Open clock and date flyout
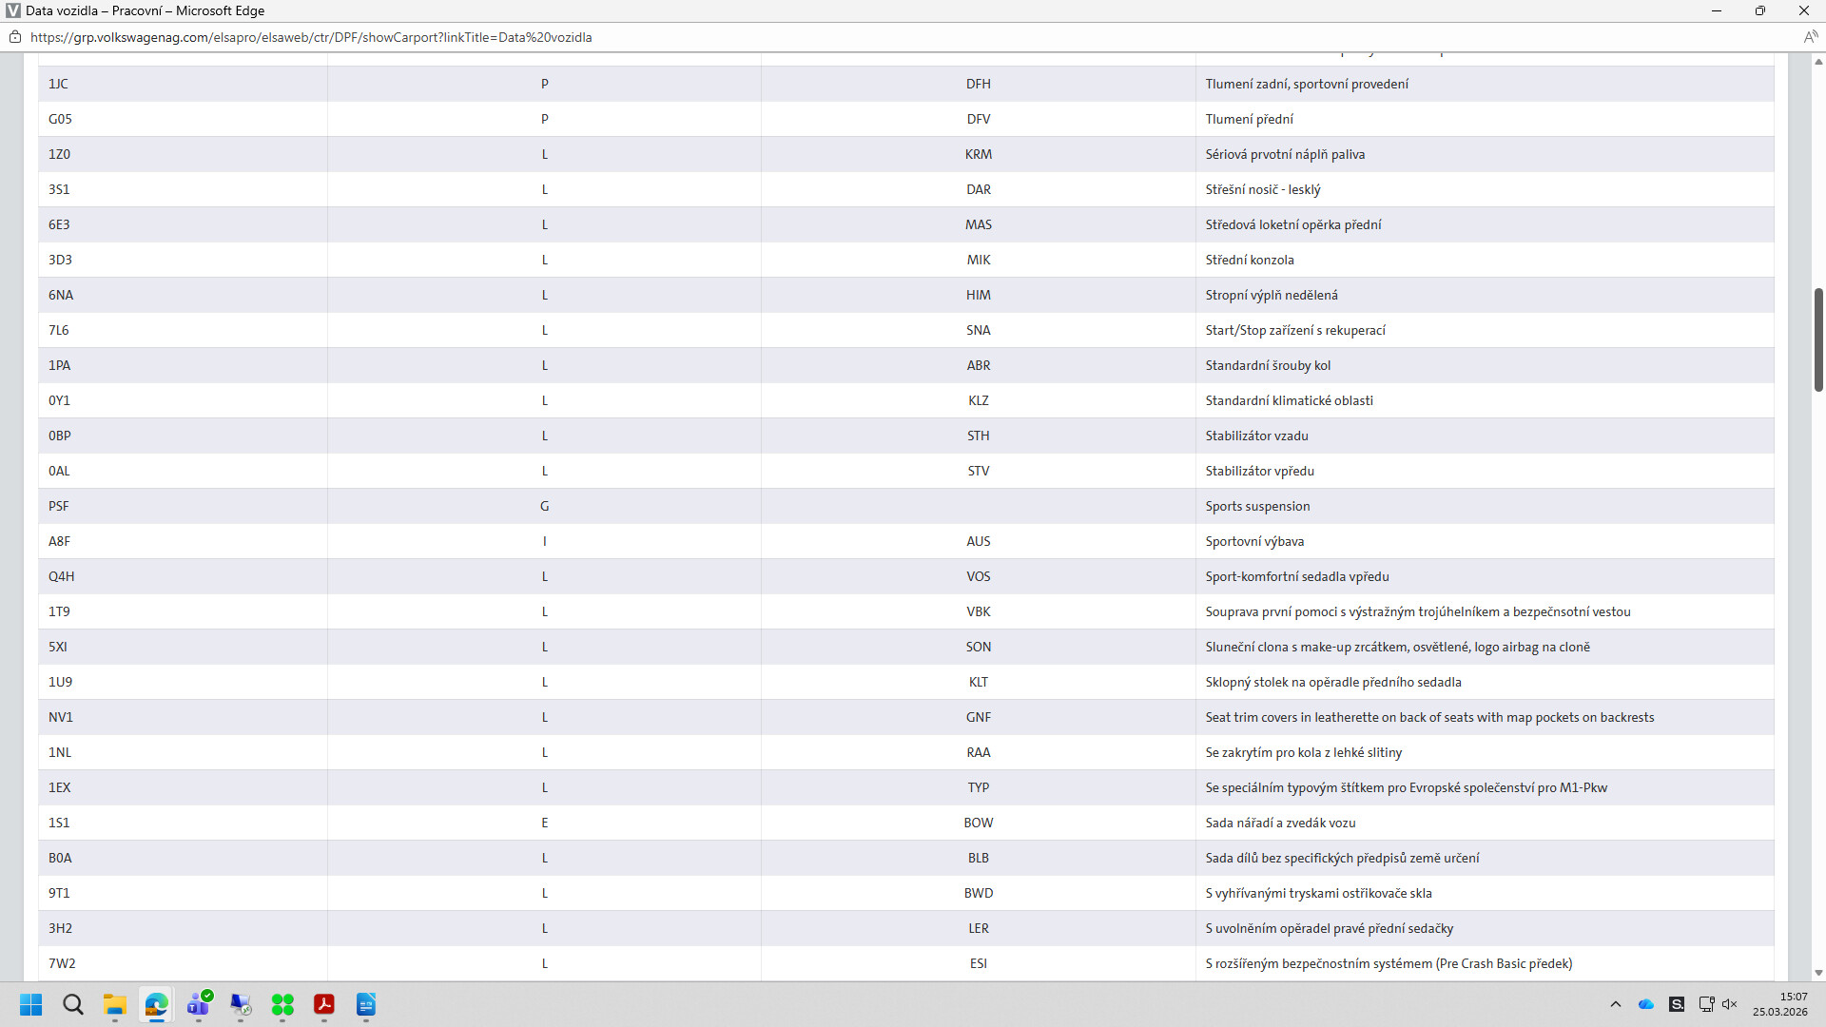1826x1027 pixels. tap(1780, 1004)
